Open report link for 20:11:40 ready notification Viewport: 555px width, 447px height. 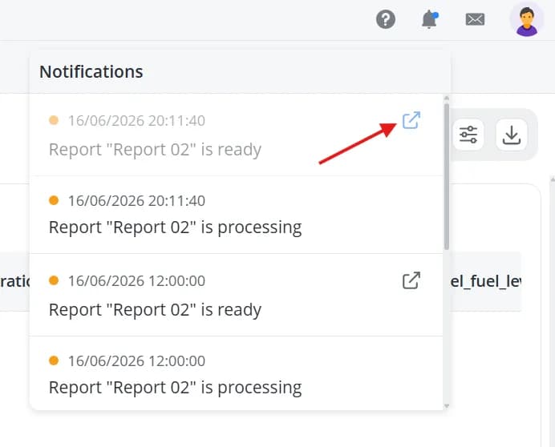(x=411, y=120)
